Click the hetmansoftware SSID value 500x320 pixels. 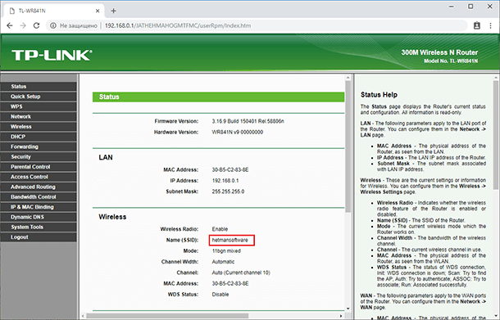click(230, 240)
